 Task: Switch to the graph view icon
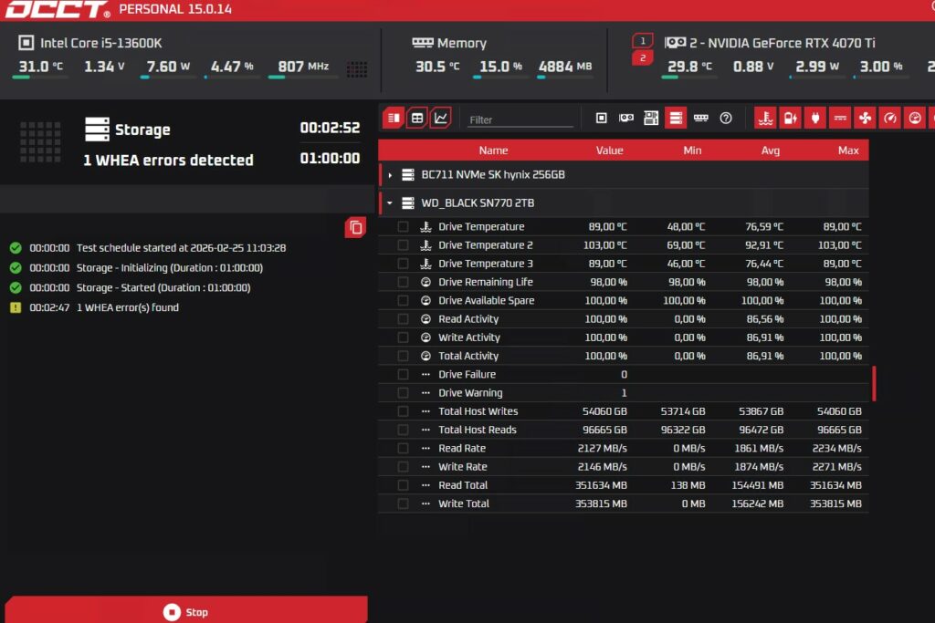[x=441, y=118]
